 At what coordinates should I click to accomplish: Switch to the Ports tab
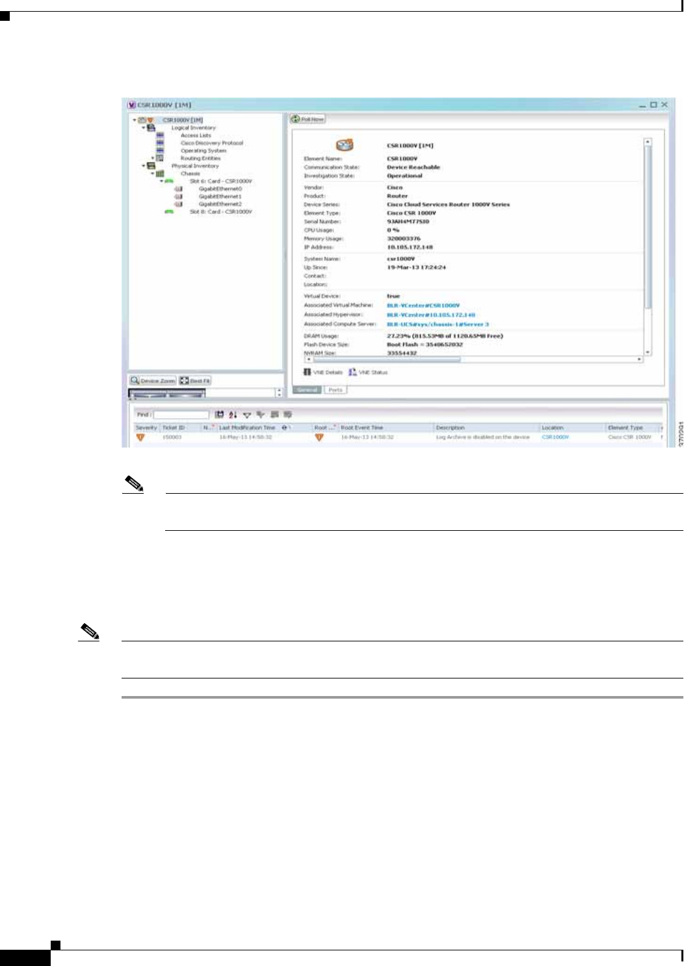(x=335, y=390)
